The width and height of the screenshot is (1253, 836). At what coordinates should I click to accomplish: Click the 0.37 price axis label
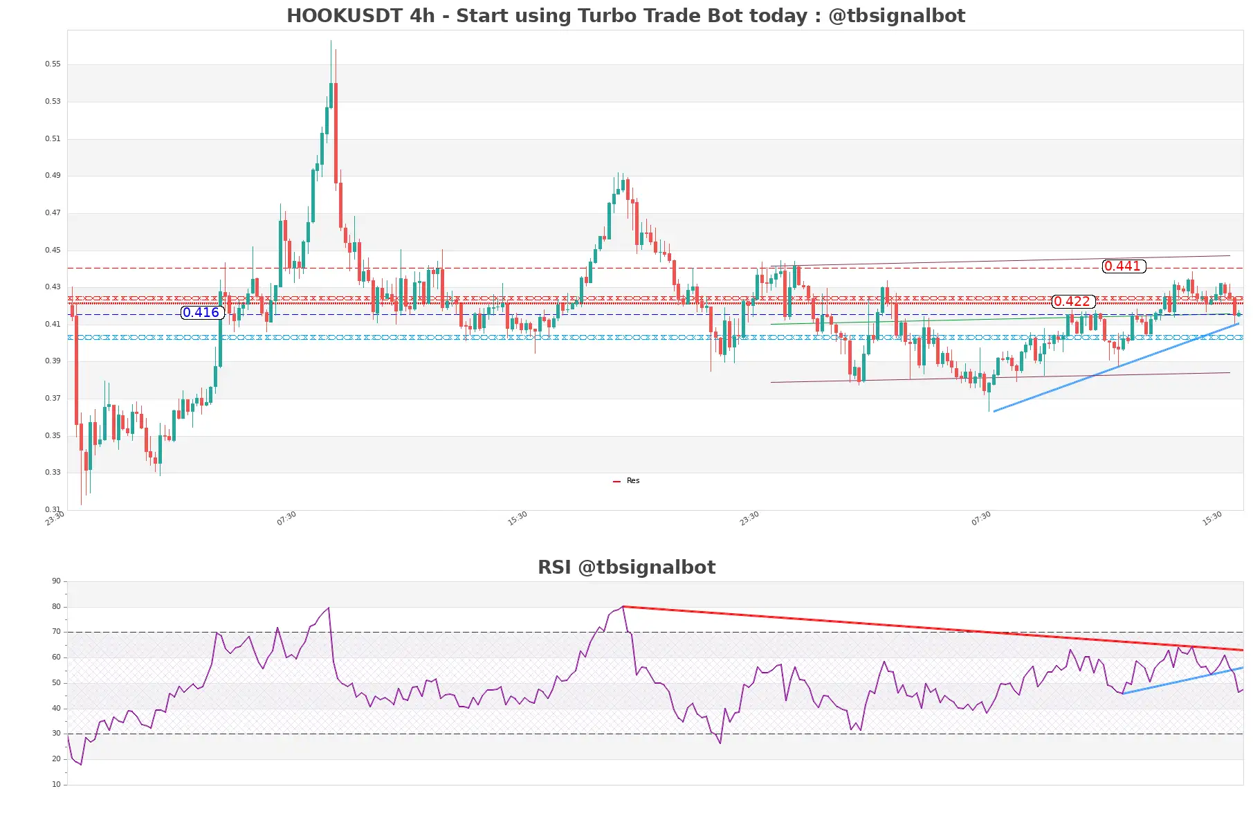click(x=53, y=399)
